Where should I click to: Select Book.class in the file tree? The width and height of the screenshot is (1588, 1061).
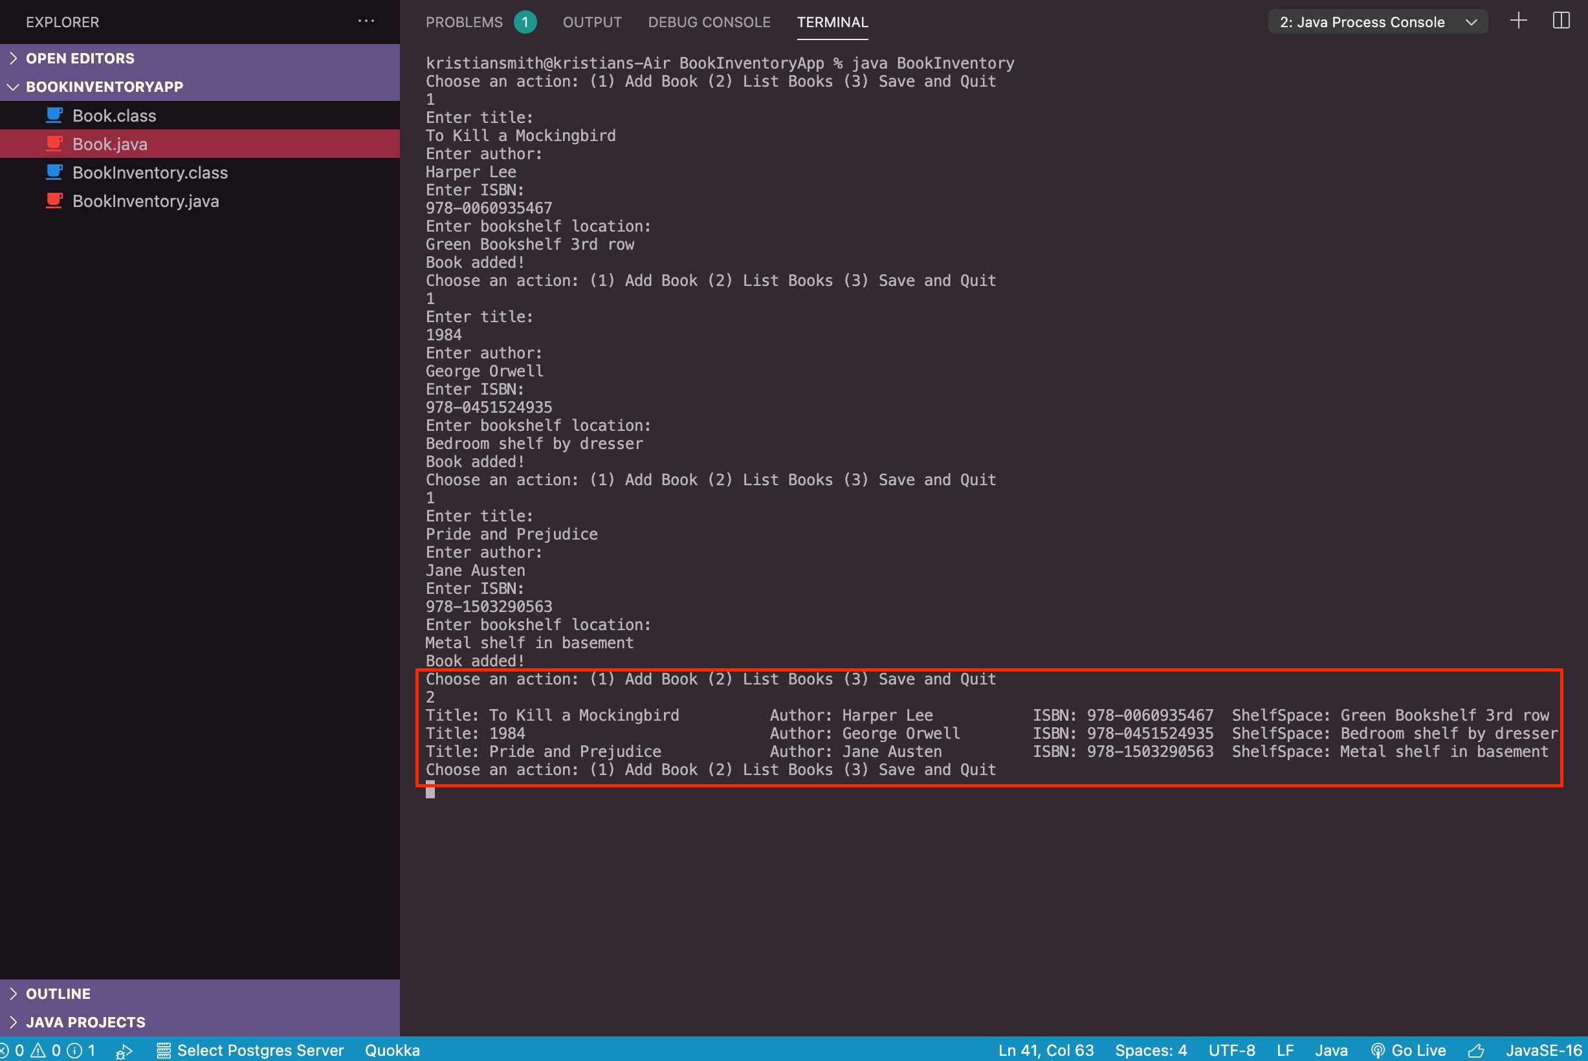pos(199,115)
